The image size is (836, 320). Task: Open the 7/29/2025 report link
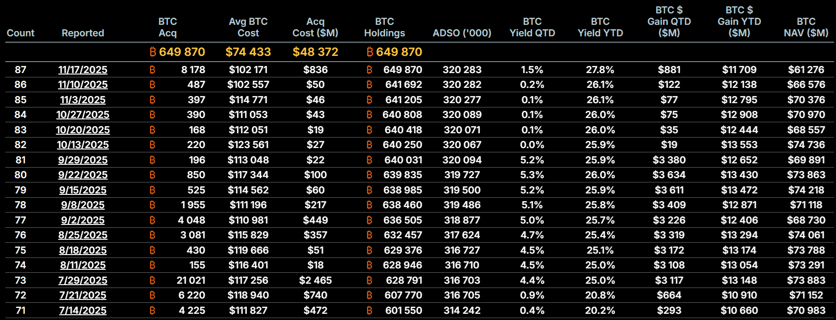[83, 280]
